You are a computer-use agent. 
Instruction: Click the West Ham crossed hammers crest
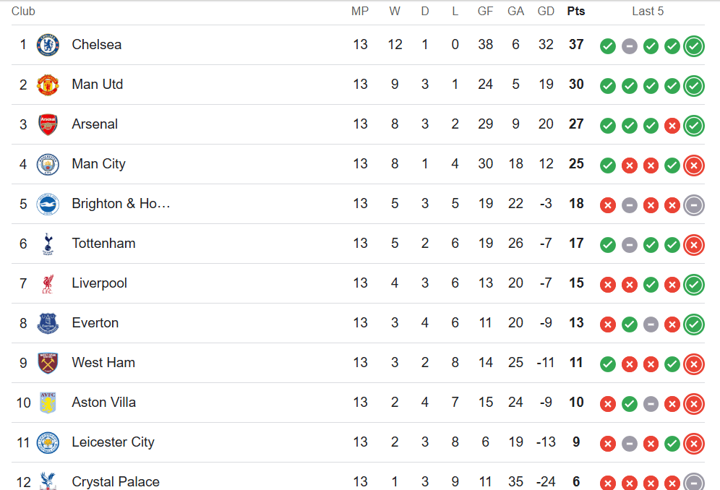[48, 364]
